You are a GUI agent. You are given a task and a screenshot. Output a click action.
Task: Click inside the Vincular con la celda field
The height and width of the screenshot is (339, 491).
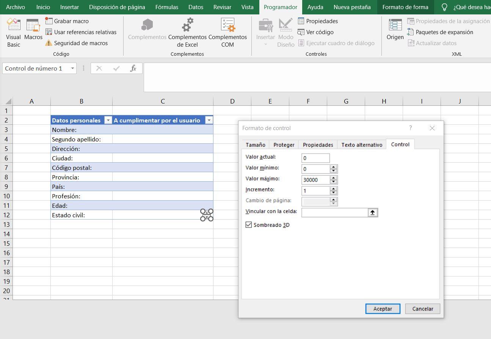(x=334, y=212)
